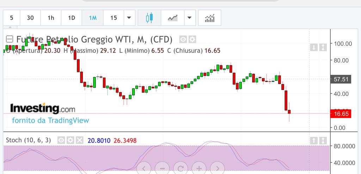361x174 pixels.
Task: Remove the Stoch indicator
Action: [x=79, y=140]
